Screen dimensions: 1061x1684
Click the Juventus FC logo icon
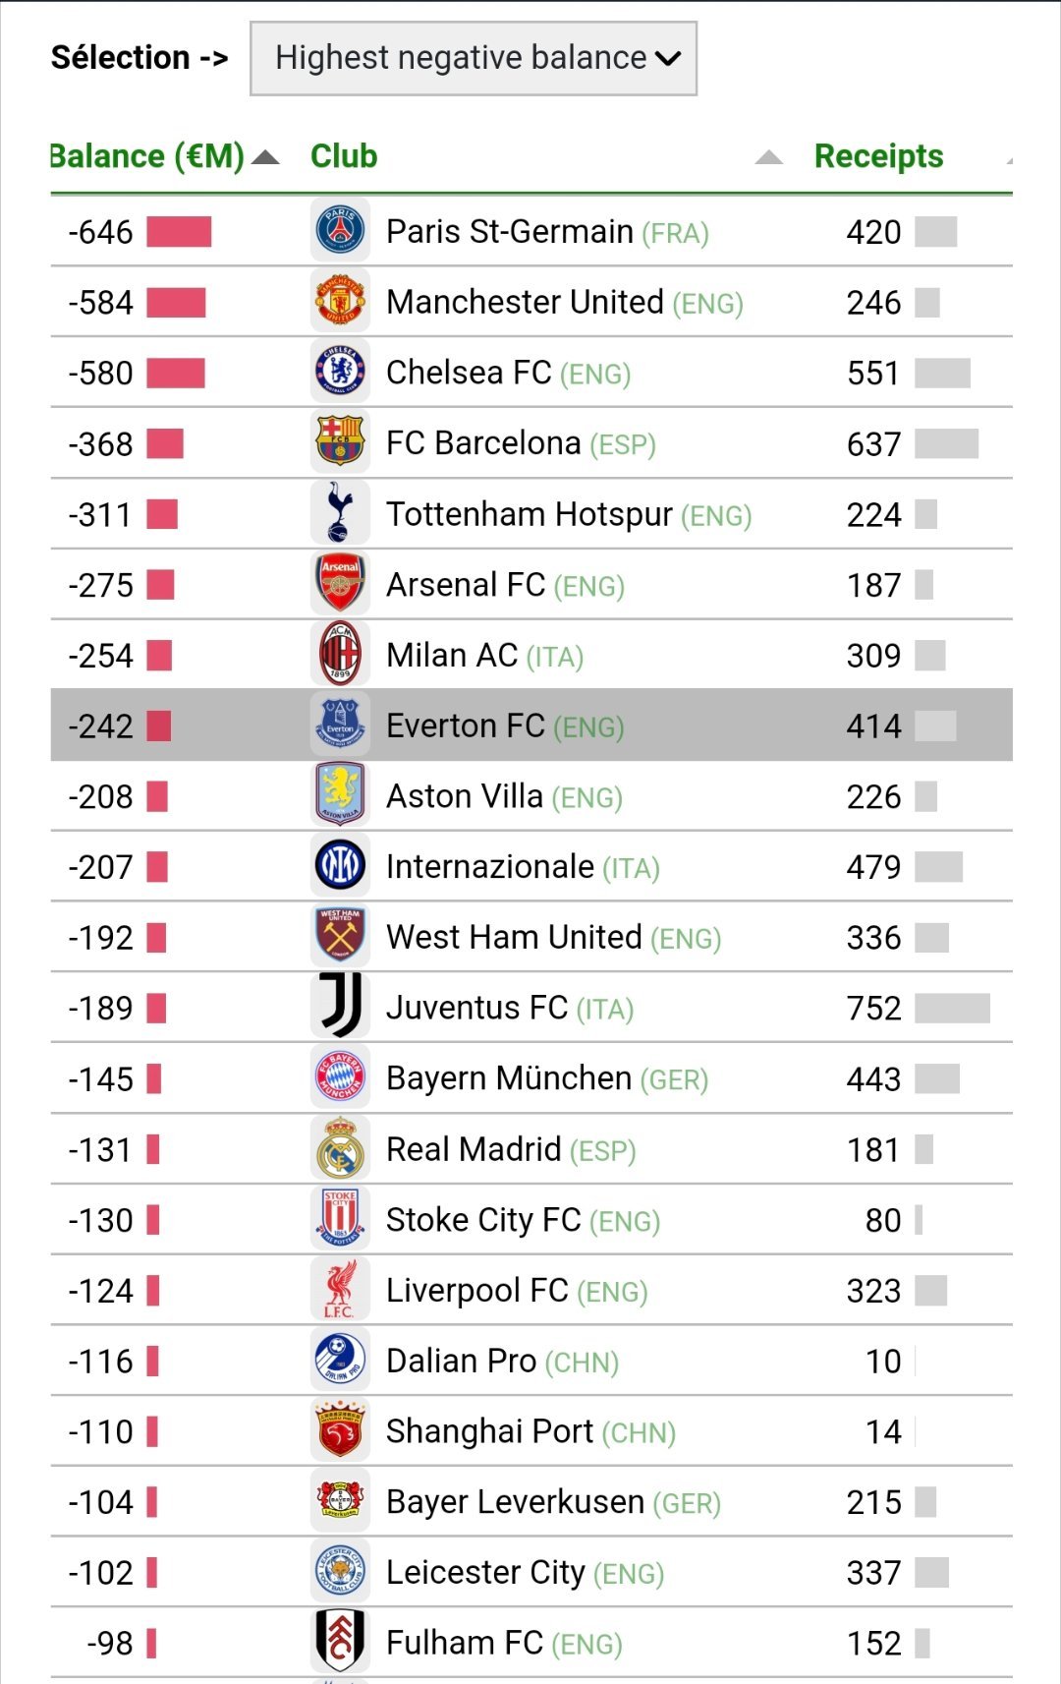(x=340, y=1007)
